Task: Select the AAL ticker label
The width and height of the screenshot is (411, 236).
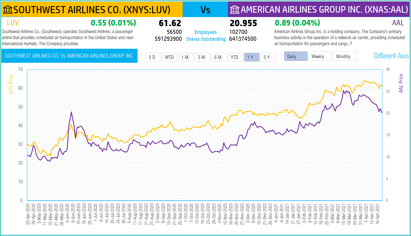Action: tap(398, 23)
